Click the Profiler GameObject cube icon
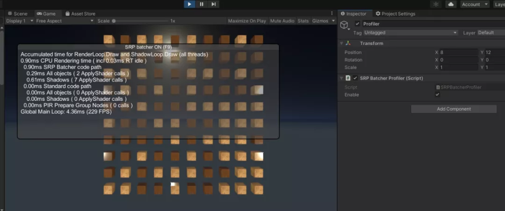The width and height of the screenshot is (505, 211). click(x=345, y=25)
